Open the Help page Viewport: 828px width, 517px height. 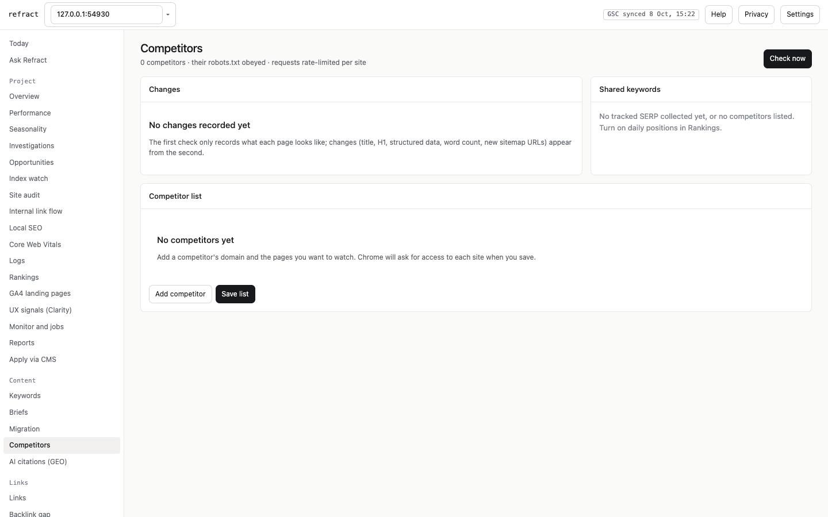coord(718,14)
